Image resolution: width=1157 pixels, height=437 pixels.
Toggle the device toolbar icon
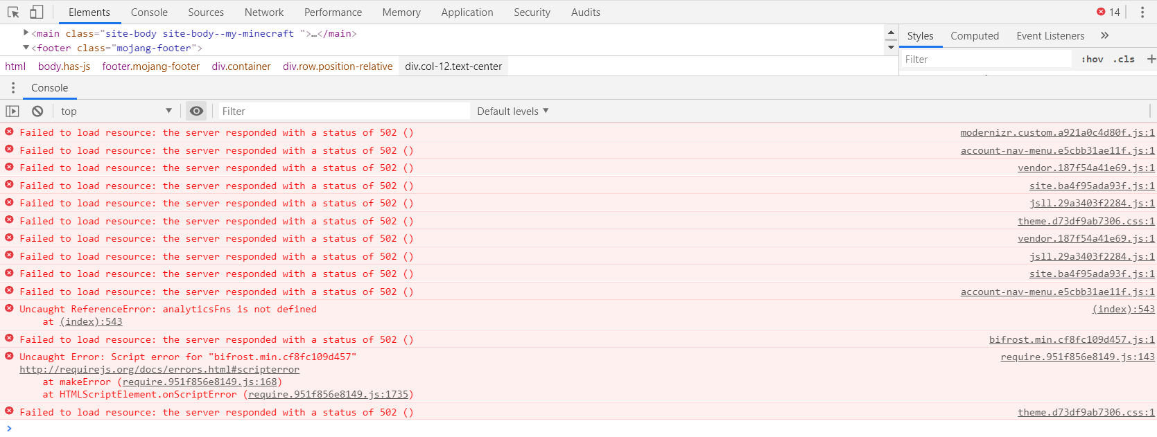click(36, 12)
